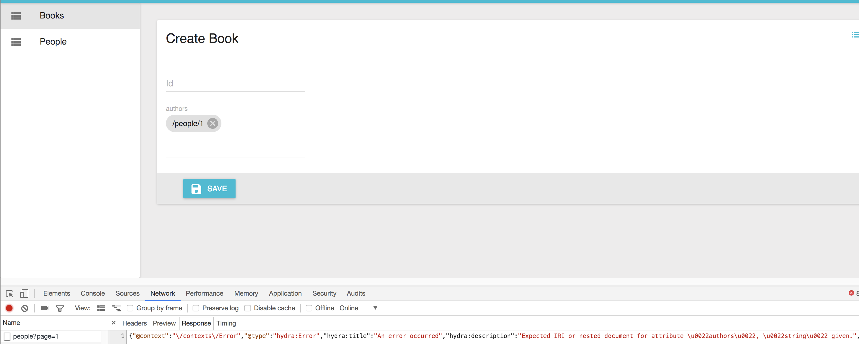
Task: Enable Preserve log checkbox
Action: (196, 308)
